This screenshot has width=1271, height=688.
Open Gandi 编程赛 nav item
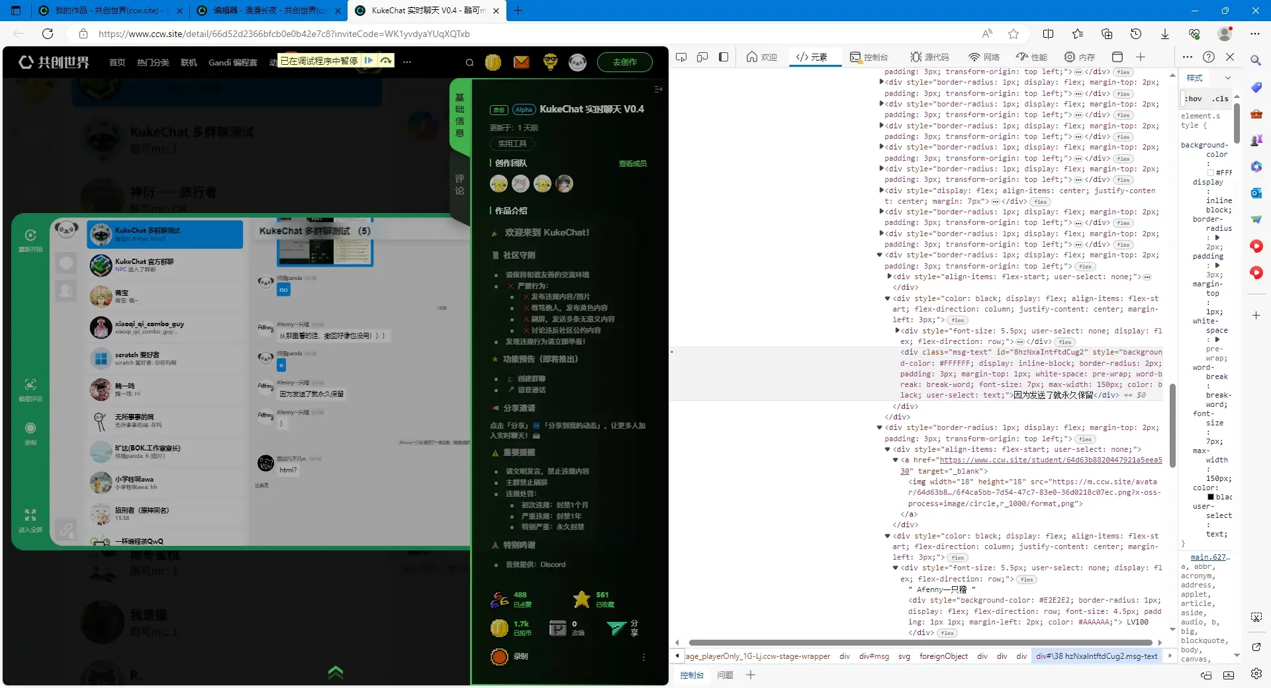pyautogui.click(x=232, y=63)
